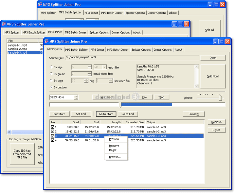This screenshot has height=193, width=235.
Task: Open MP3 Splitter tab in the Joiner window
Action: click(12, 32)
